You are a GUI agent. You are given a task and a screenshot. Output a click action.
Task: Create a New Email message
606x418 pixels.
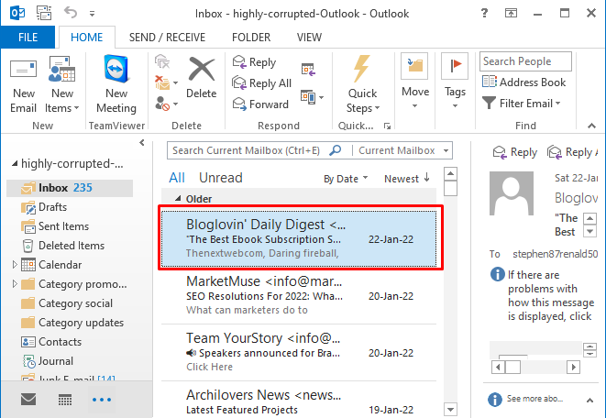pyautogui.click(x=23, y=86)
